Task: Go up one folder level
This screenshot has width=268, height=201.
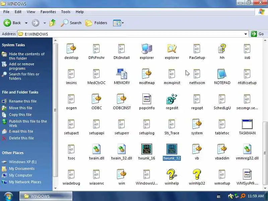Action: (53, 23)
